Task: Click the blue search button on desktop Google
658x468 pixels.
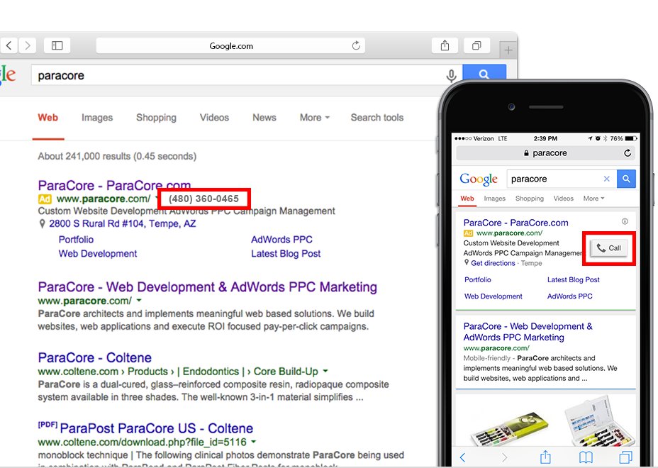Action: (x=484, y=74)
